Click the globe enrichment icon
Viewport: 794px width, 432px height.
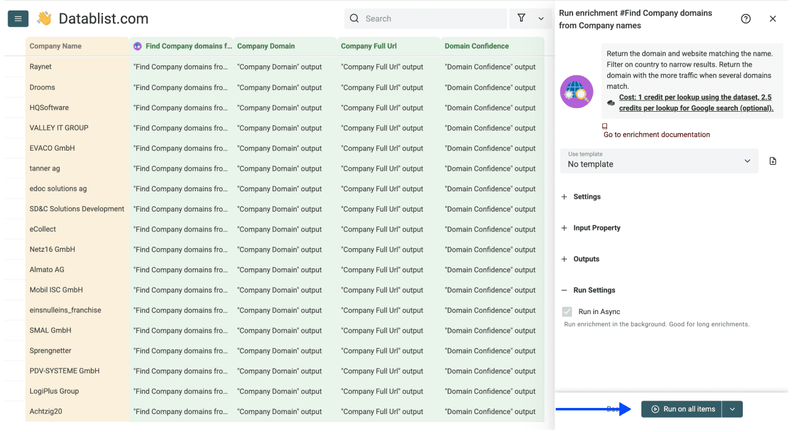(576, 91)
